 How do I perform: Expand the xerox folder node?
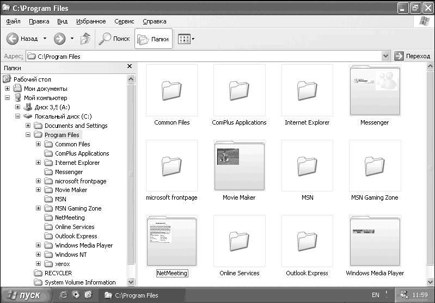pyautogui.click(x=39, y=264)
